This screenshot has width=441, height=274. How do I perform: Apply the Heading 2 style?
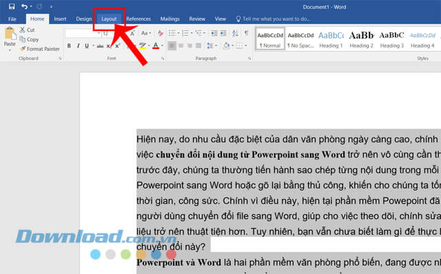coord(361,39)
